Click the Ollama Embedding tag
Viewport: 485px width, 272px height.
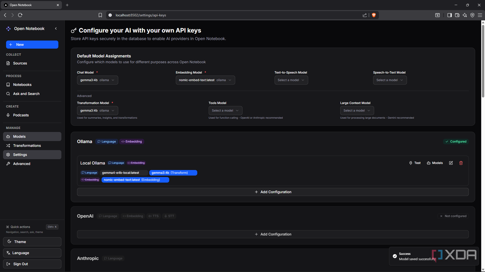pyautogui.click(x=132, y=142)
